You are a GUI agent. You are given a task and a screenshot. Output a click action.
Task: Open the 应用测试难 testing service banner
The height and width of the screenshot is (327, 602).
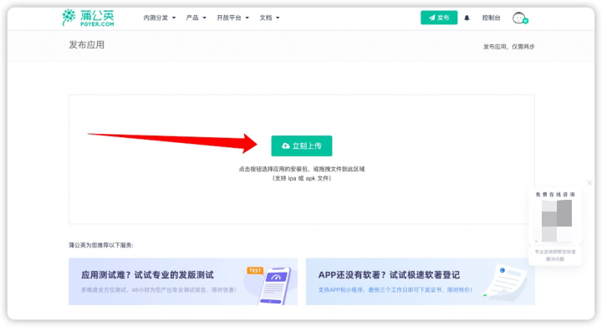(x=183, y=282)
